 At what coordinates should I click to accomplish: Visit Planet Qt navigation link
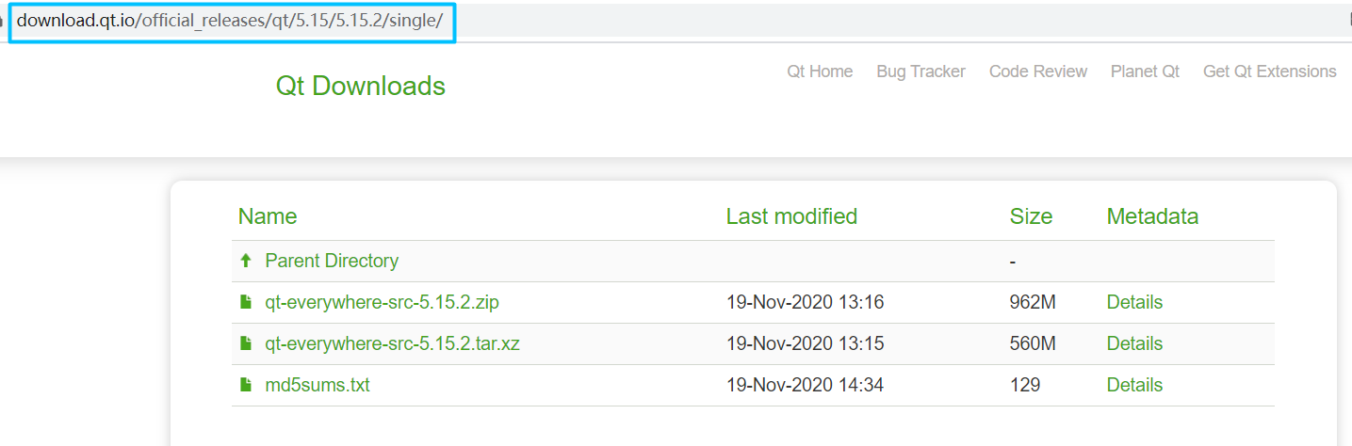coord(1145,72)
